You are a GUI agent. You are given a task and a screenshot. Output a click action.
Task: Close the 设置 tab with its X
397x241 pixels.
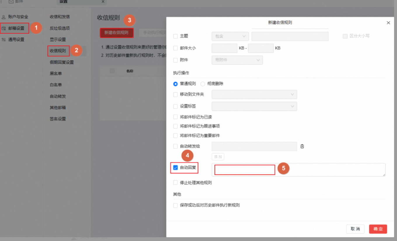103,2
